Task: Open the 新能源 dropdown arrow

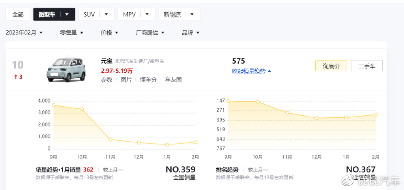Action: point(192,14)
